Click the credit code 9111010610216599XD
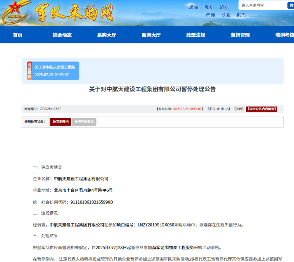 (x=92, y=202)
